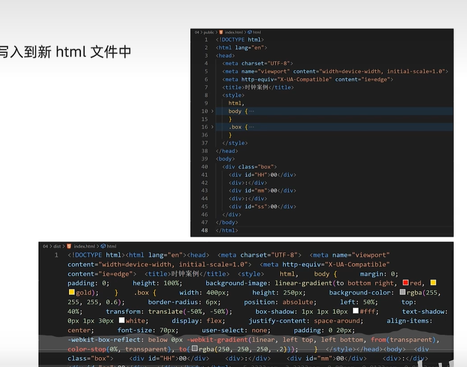Image resolution: width=467 pixels, height=367 pixels.
Task: Select the "dist" folder breadcrumb
Action: (x=57, y=246)
